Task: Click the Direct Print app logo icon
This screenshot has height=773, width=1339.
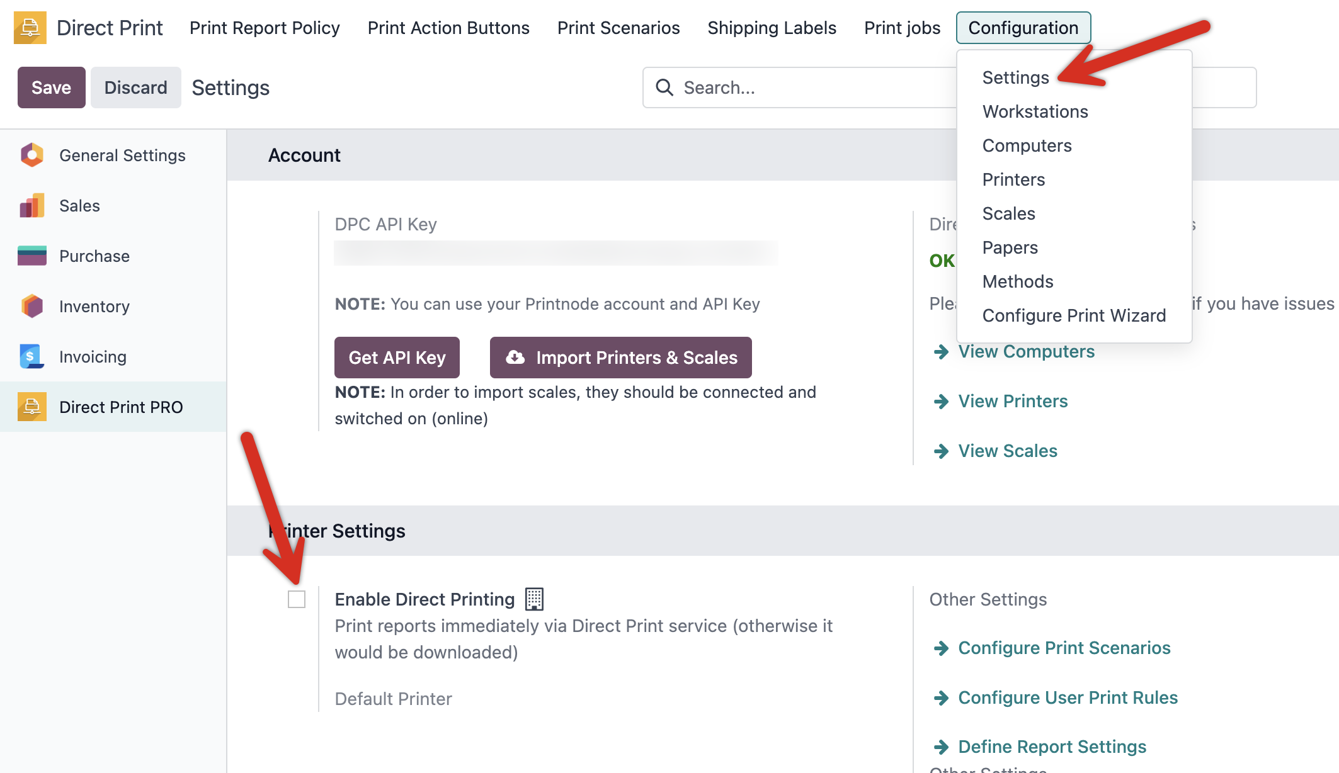Action: (30, 28)
